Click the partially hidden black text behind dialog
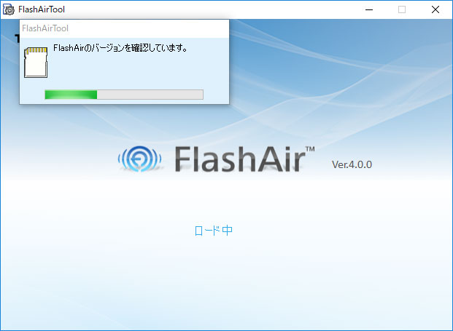 pos(17,39)
